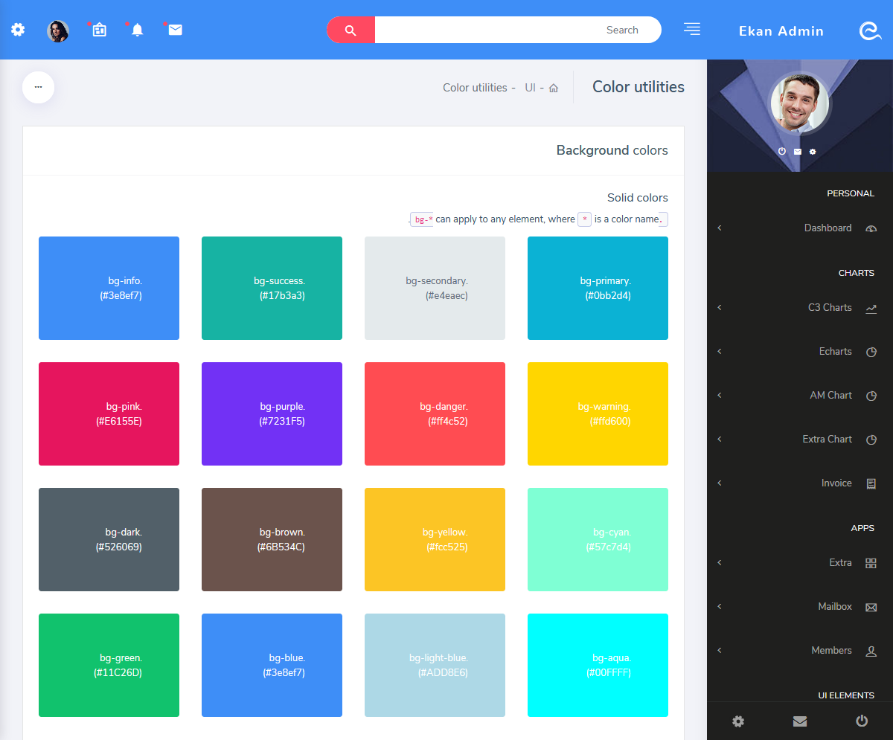This screenshot has width=893, height=740.
Task: Click the home breadcrumb icon
Action: click(x=553, y=88)
